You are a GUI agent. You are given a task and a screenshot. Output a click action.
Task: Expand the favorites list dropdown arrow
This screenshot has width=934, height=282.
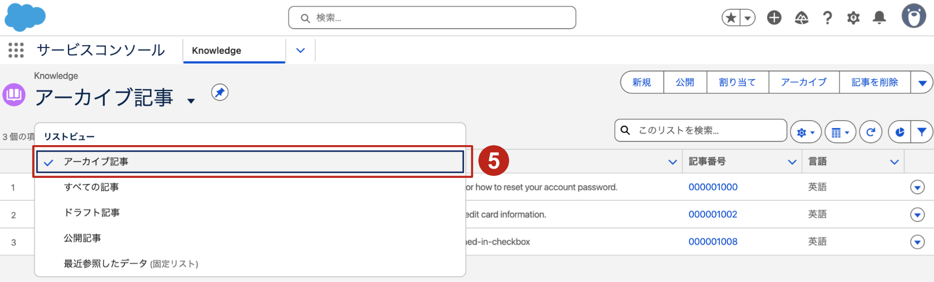point(747,18)
